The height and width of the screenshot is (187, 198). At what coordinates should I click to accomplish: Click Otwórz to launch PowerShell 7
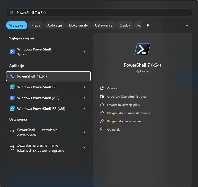tap(112, 88)
